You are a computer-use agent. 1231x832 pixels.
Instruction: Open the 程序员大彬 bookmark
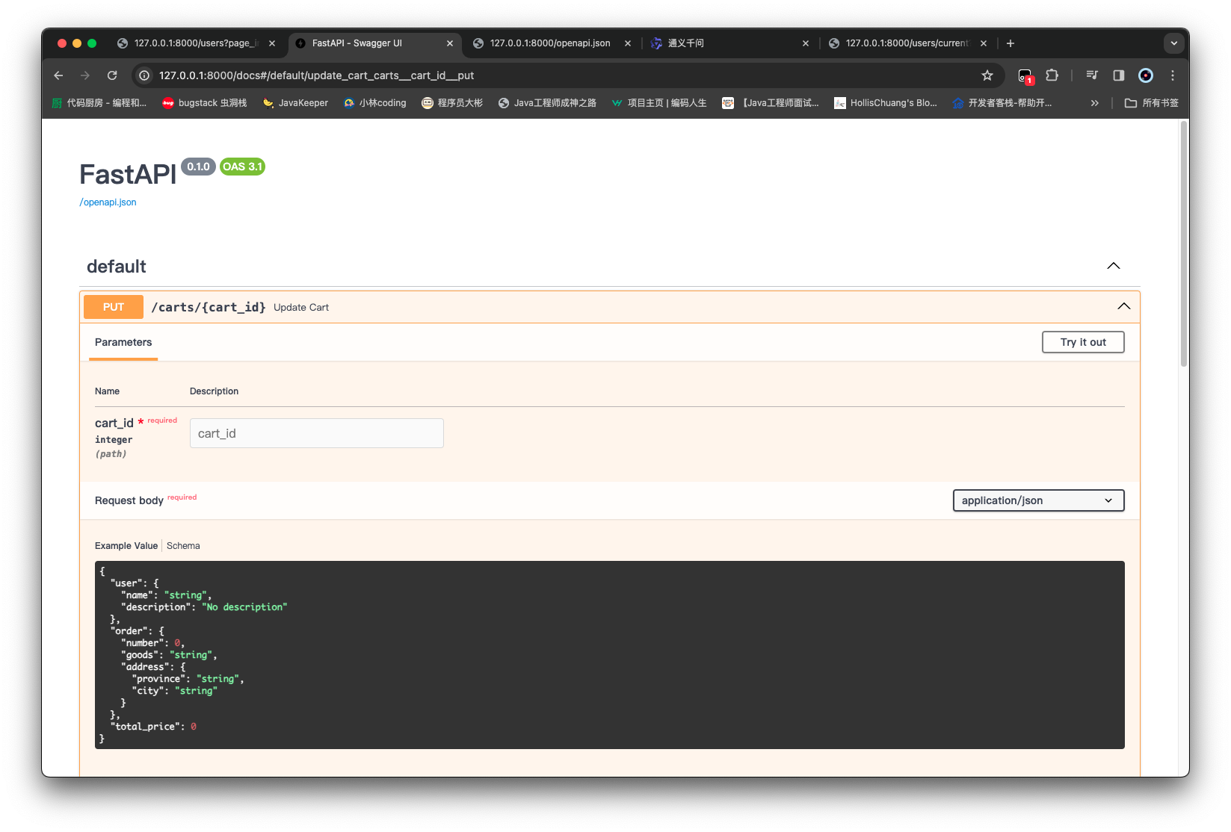[x=452, y=103]
